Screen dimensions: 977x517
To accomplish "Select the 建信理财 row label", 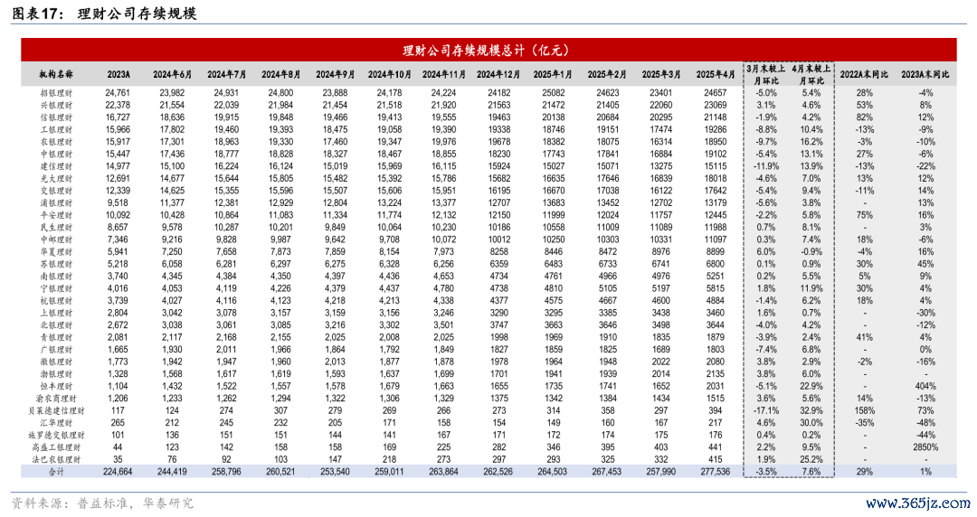I will (56, 166).
